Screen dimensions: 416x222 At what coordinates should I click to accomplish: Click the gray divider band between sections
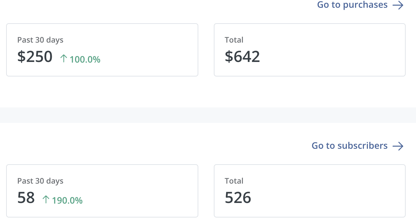208,115
